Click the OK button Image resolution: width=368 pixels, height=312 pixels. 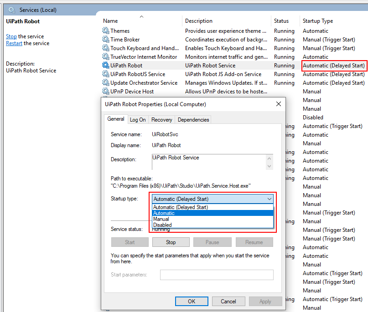point(192,301)
